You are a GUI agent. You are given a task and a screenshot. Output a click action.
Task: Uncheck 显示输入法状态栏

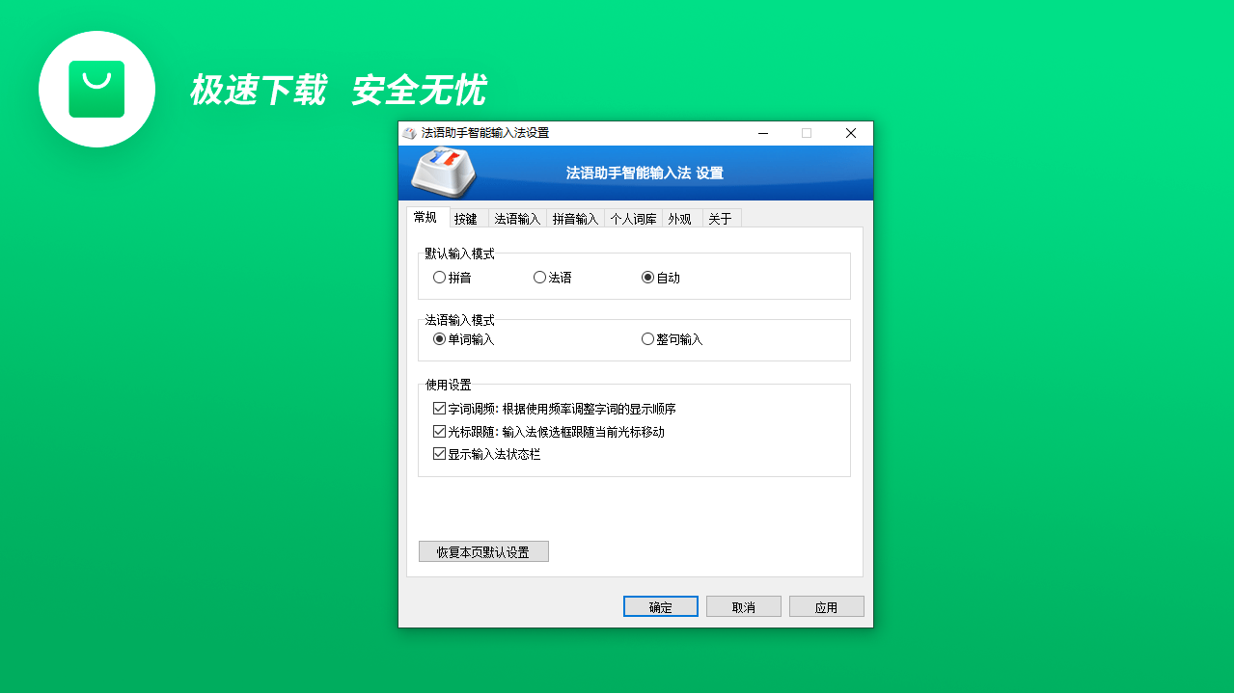point(438,453)
